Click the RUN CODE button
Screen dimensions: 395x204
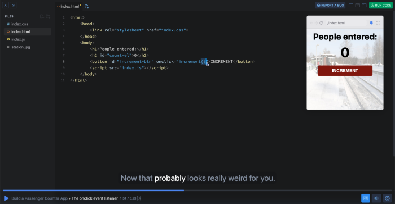[381, 5]
